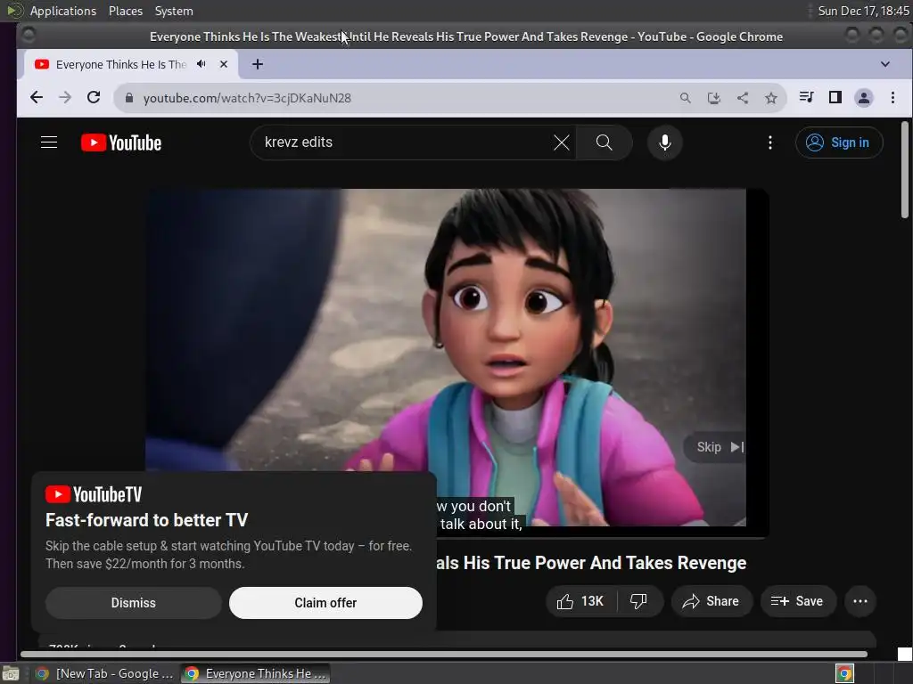The width and height of the screenshot is (913, 684).
Task: Click the horizontal page scrollbar
Action: (x=444, y=655)
